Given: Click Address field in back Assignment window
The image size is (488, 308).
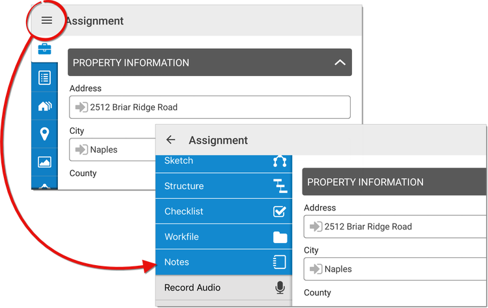Looking at the screenshot, I should click(x=210, y=107).
